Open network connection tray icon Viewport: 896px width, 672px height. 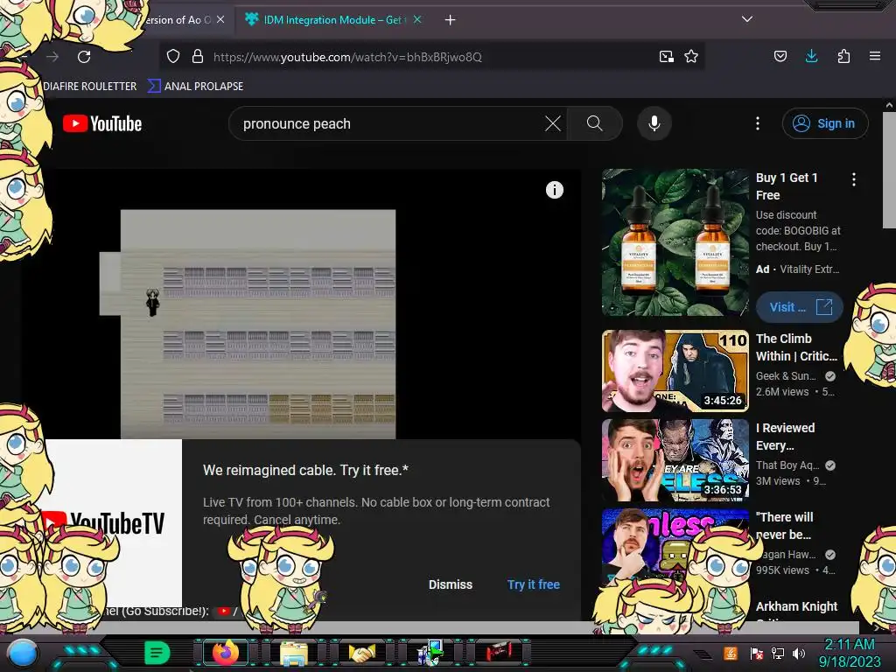click(778, 653)
